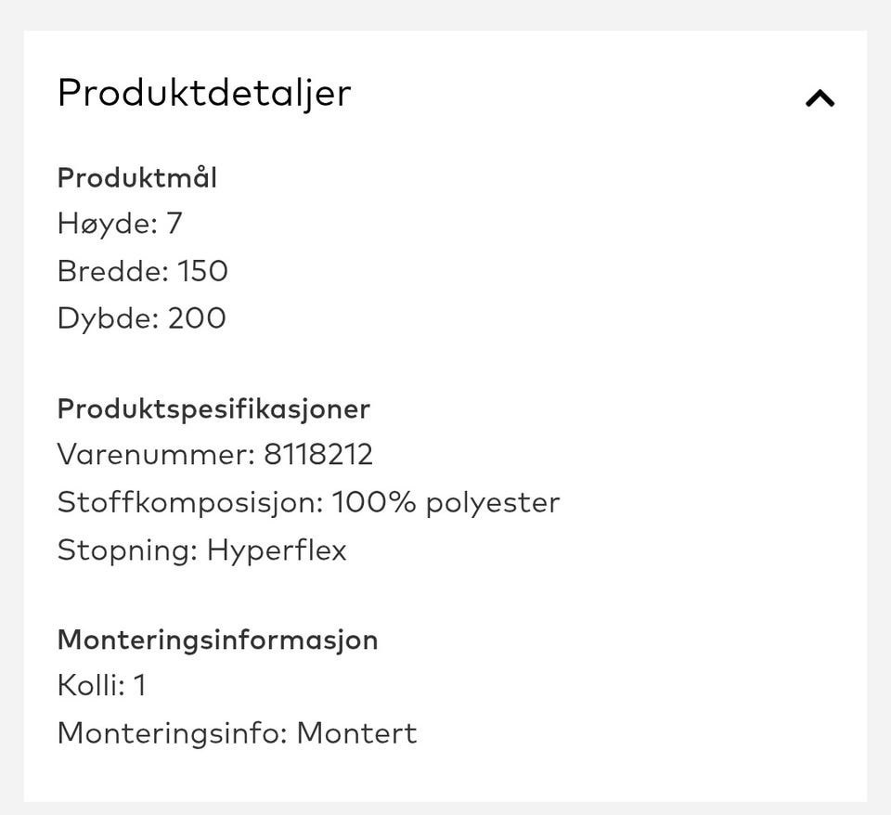The image size is (891, 815).
Task: Click the Monteringsinfo: Montert line
Action: coord(237,733)
